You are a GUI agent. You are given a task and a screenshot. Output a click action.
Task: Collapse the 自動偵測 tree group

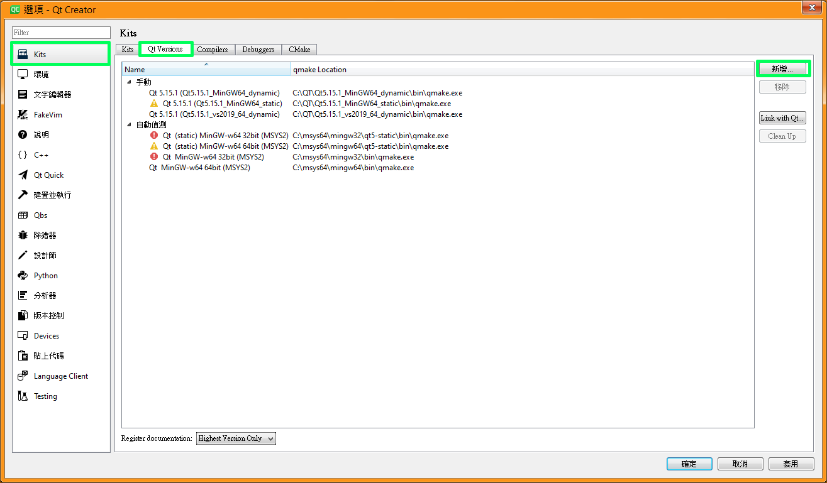coord(129,125)
